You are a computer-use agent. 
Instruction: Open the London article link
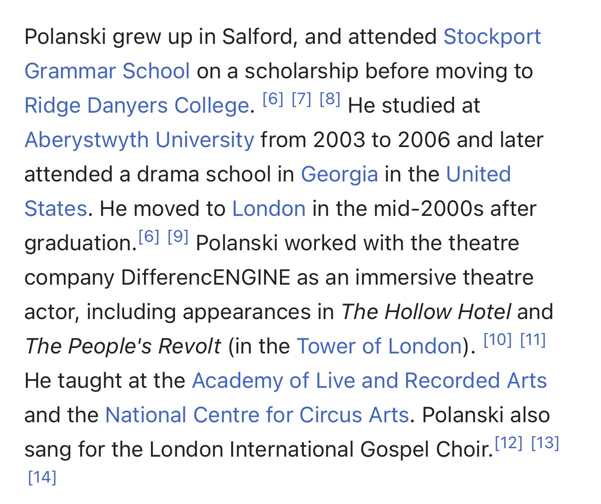coord(269,208)
